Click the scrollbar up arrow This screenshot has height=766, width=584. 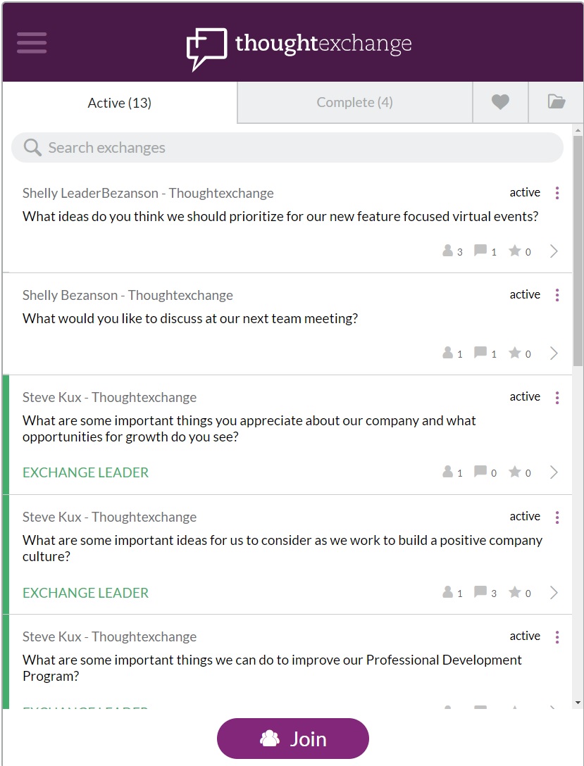pos(578,130)
